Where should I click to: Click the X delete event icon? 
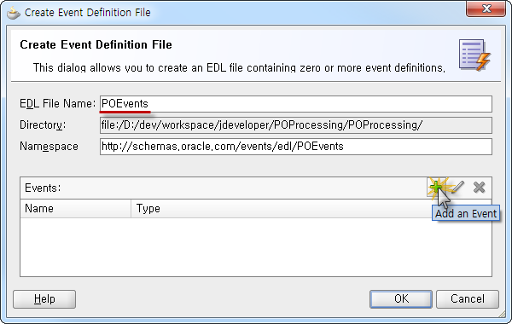[479, 188]
